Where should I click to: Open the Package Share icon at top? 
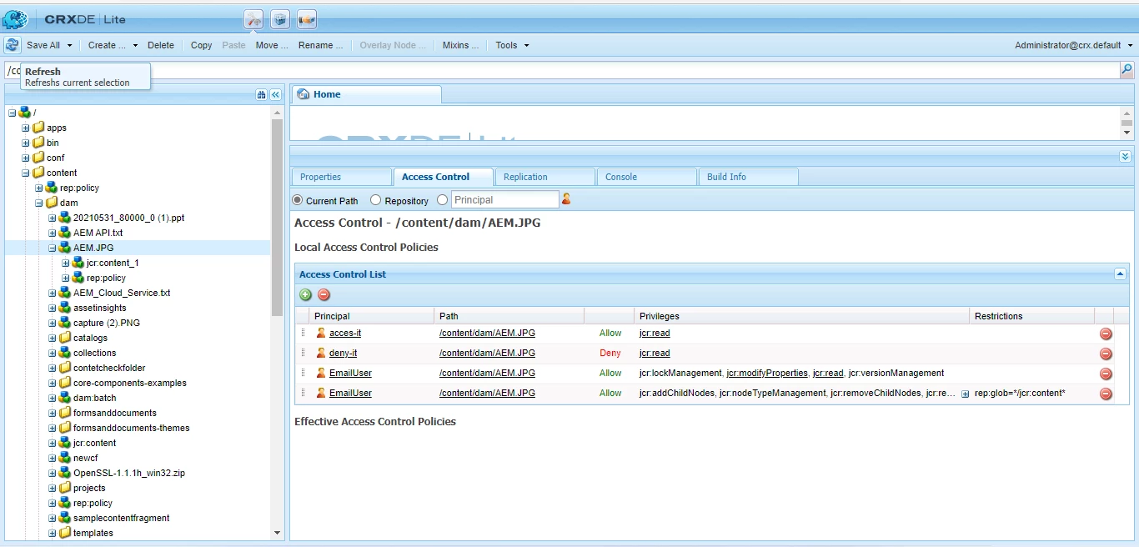point(306,18)
